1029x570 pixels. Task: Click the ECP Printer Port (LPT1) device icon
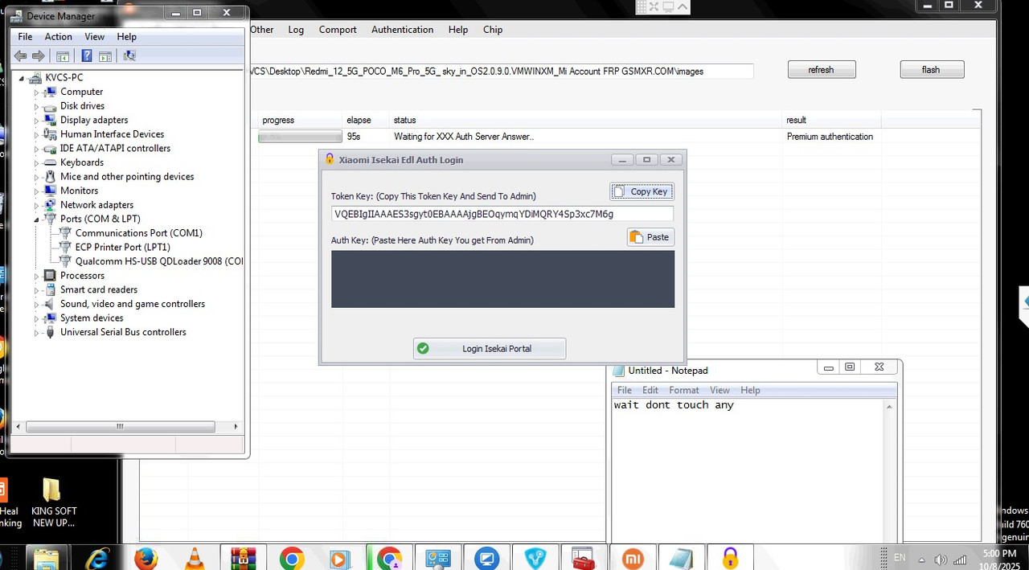coord(65,247)
